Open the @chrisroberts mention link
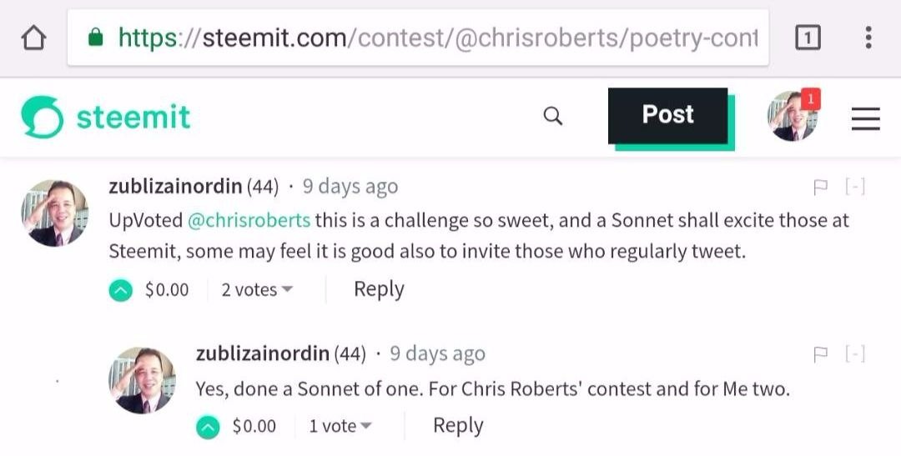 249,221
